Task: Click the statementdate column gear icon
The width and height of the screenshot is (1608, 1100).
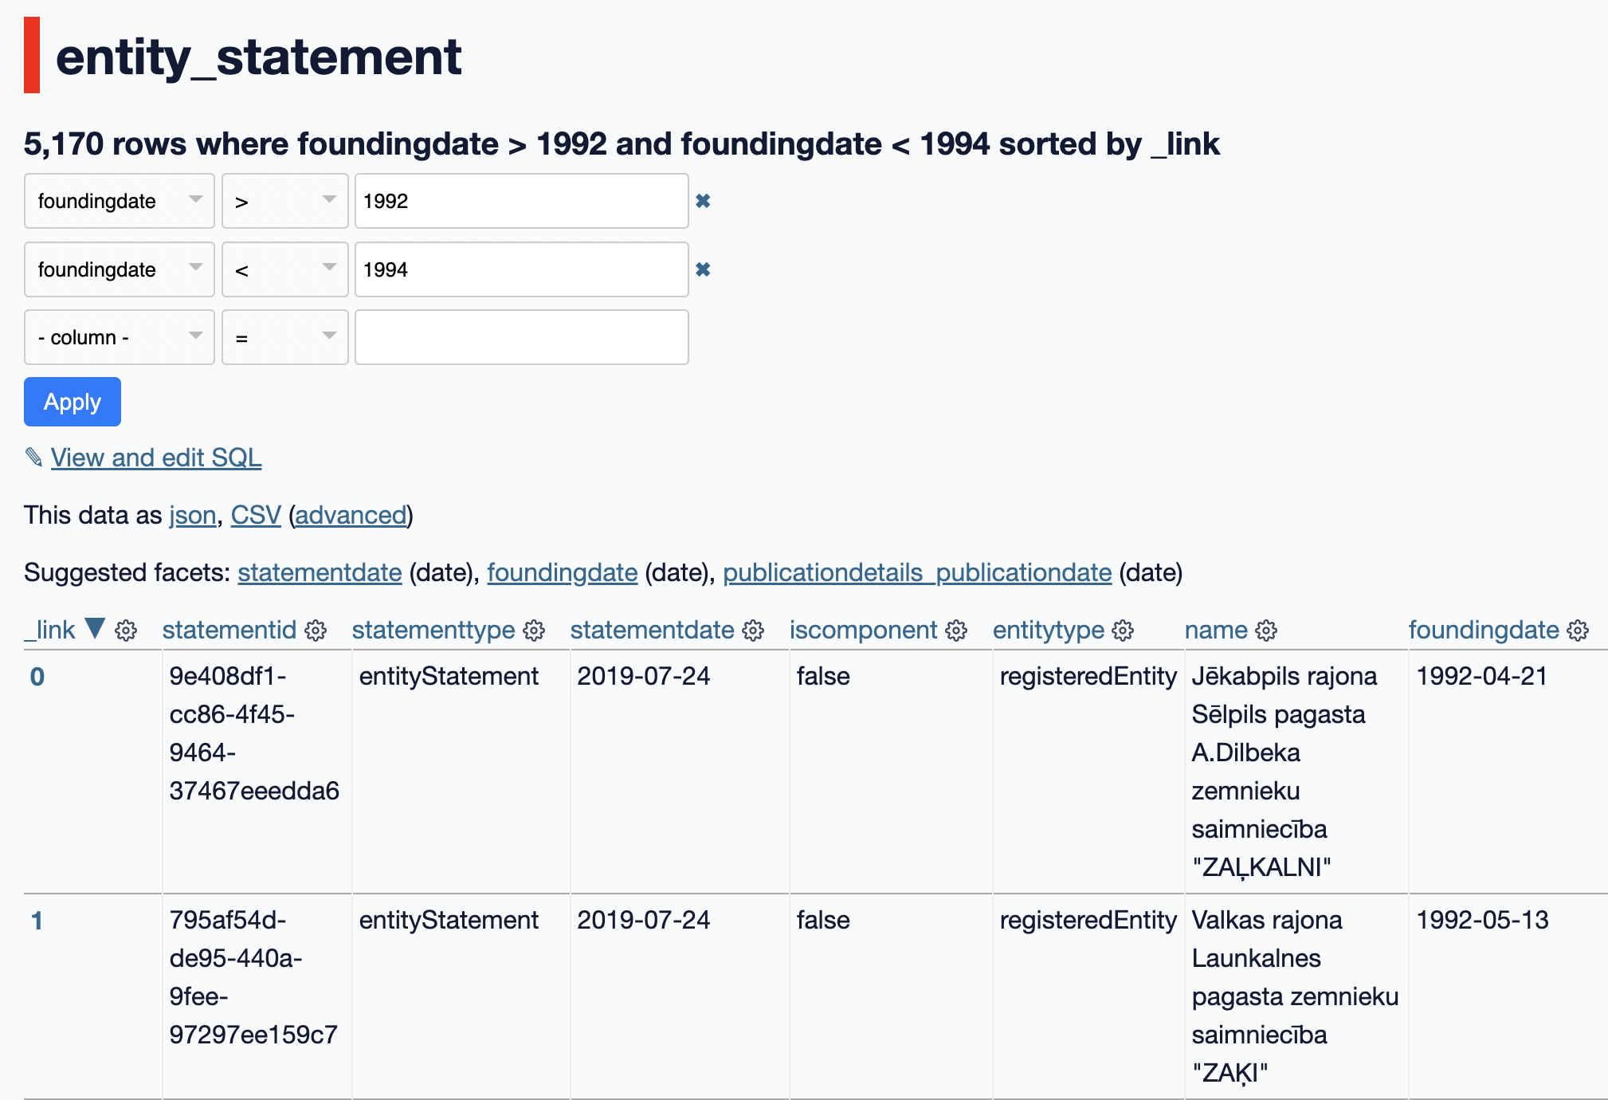Action: tap(753, 631)
